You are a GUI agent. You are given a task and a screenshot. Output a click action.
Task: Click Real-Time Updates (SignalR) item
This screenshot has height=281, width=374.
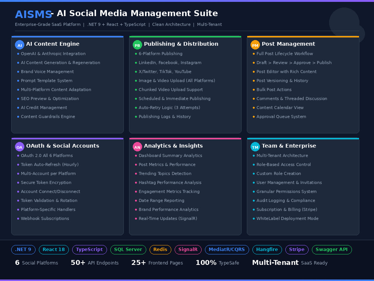pyautogui.click(x=168, y=219)
